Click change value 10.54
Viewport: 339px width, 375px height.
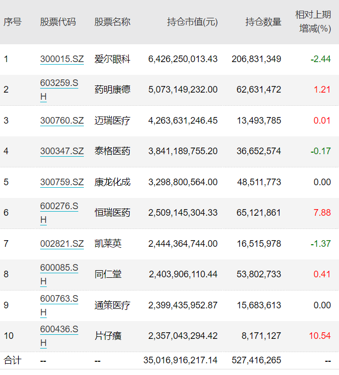tap(320, 336)
